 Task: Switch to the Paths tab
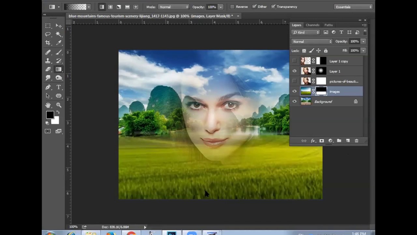pos(328,25)
